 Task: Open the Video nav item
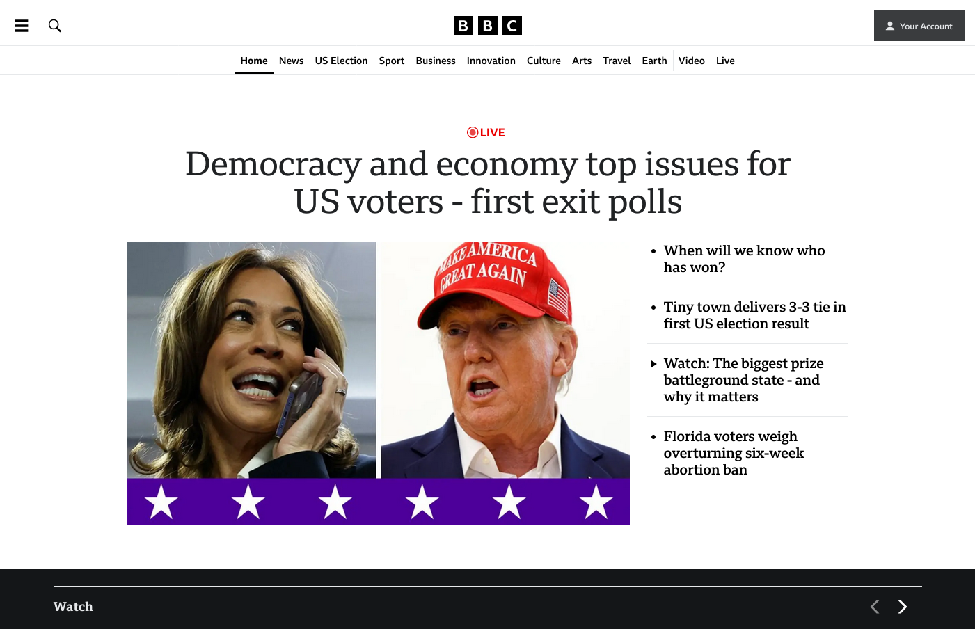tap(692, 61)
